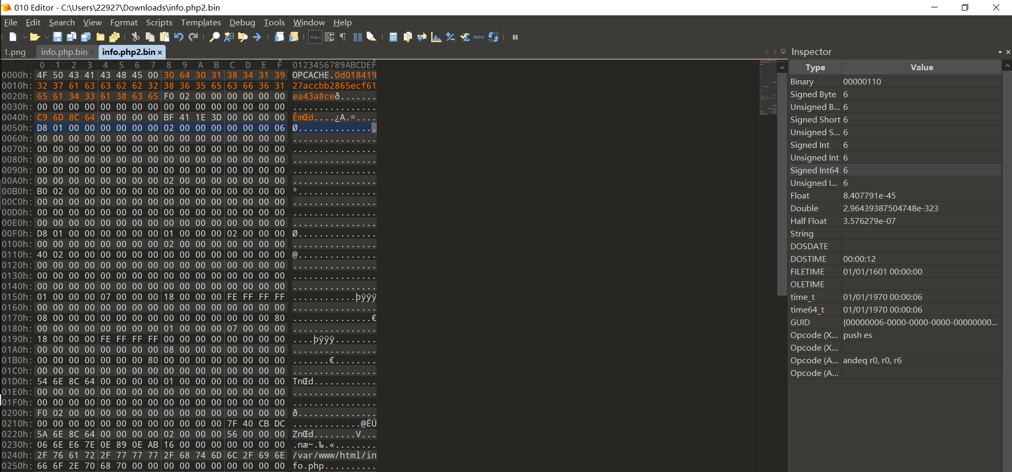Open the Templates menu
The image size is (1012, 472).
[201, 23]
